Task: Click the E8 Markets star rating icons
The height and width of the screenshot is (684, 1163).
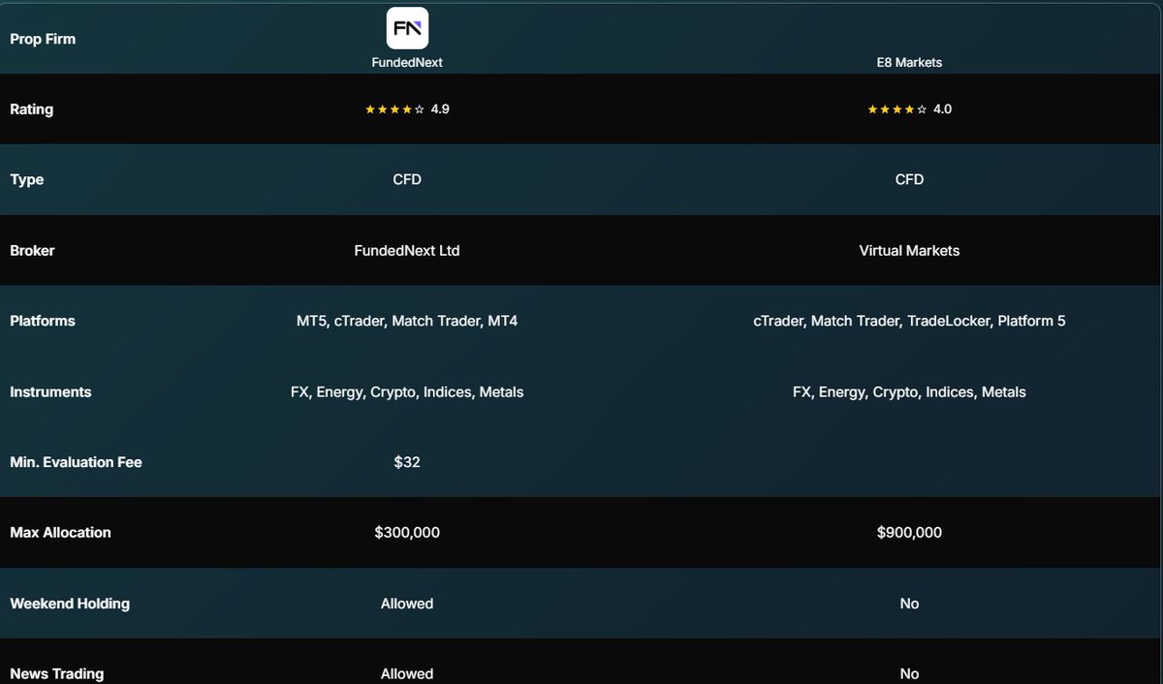Action: click(x=896, y=109)
